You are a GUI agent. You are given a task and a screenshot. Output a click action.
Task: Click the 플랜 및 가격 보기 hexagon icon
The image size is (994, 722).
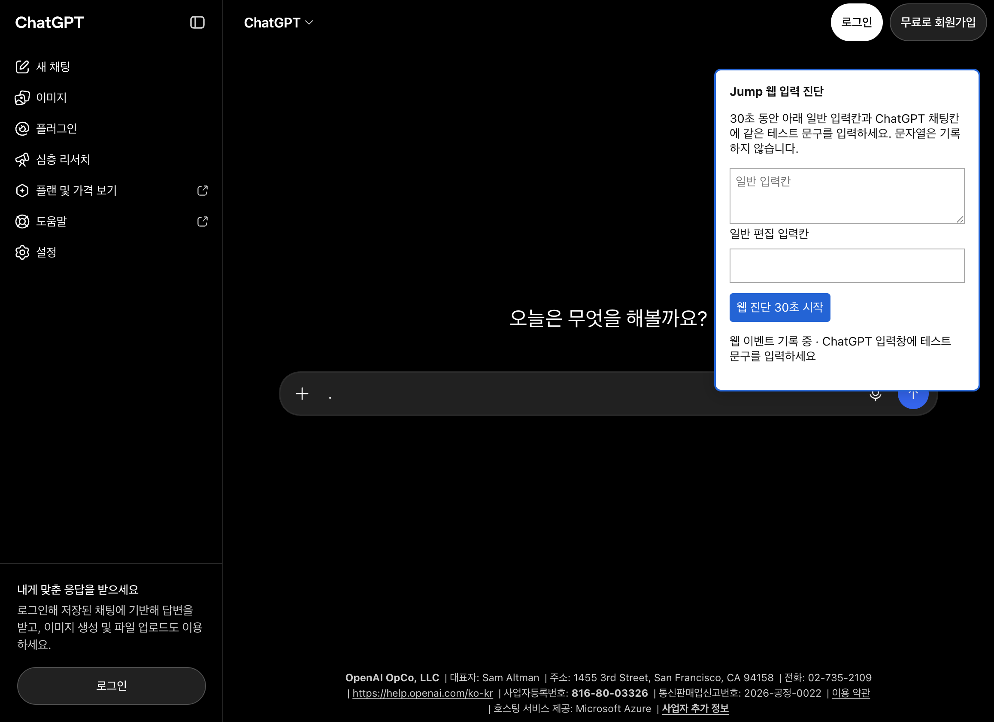[x=22, y=190]
